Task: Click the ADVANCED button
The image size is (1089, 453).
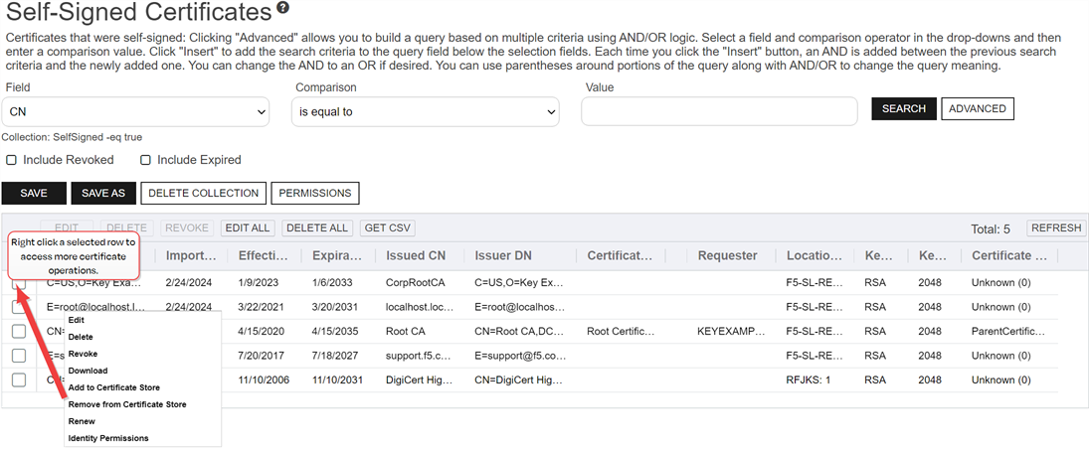Action: [x=977, y=108]
